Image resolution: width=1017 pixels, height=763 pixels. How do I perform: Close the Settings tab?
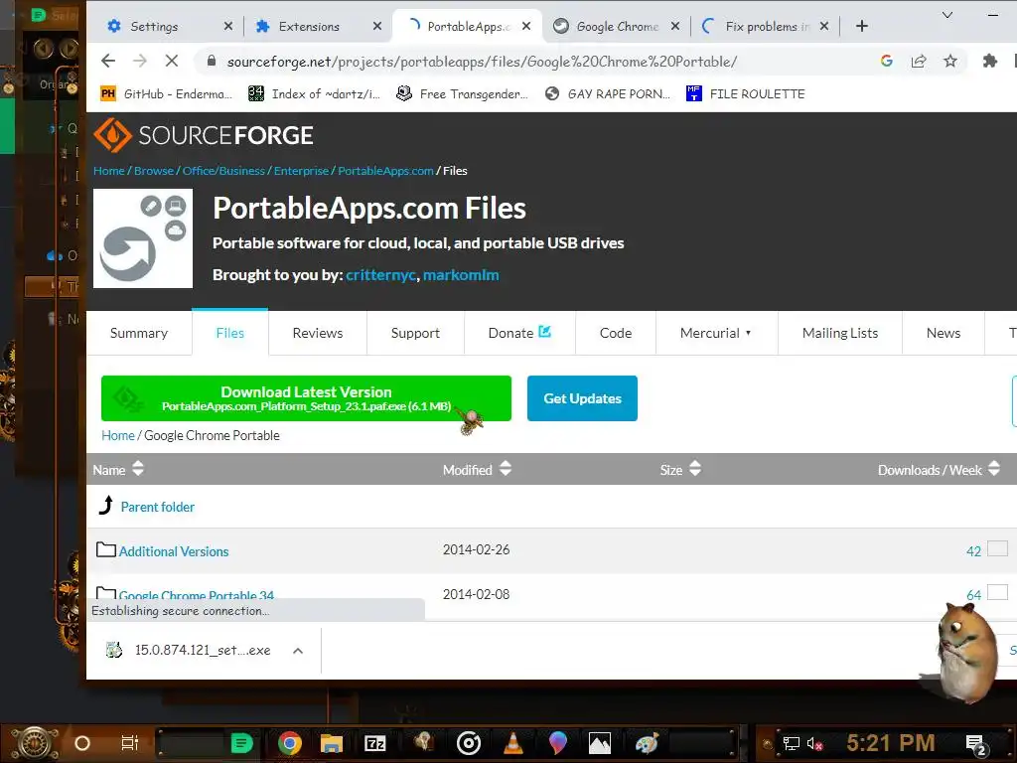pyautogui.click(x=228, y=26)
